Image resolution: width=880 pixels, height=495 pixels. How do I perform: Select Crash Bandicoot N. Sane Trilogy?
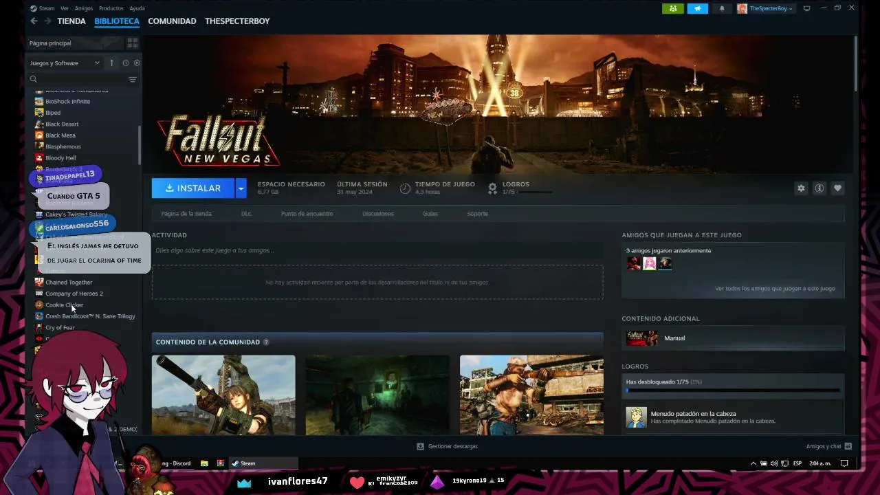90,316
